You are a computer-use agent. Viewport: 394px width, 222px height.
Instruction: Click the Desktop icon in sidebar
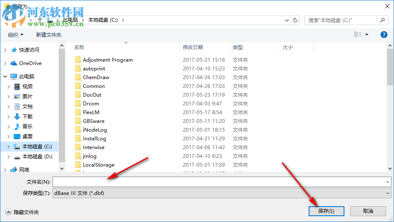[17, 137]
